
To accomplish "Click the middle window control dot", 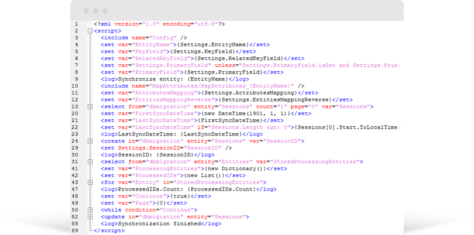I will [95, 11].
